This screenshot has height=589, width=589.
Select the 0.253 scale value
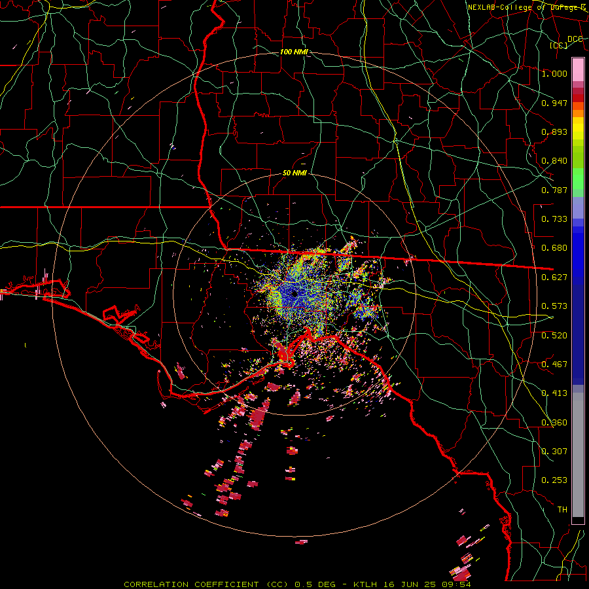[x=554, y=480]
